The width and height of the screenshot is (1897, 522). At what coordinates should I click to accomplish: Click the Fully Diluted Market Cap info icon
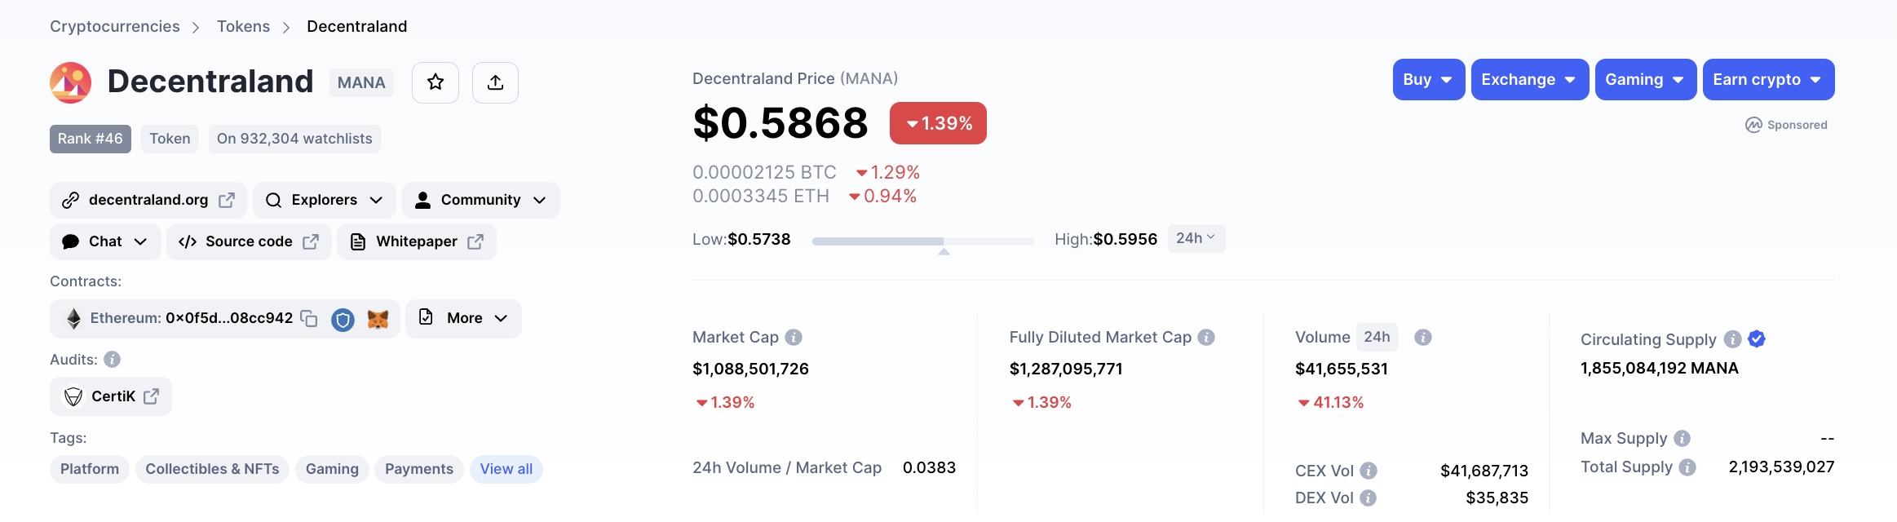click(x=1206, y=337)
